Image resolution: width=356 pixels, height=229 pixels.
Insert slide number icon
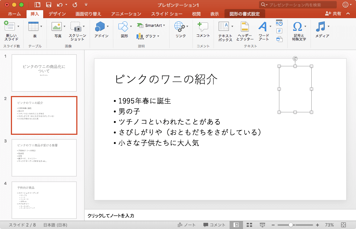279,31
